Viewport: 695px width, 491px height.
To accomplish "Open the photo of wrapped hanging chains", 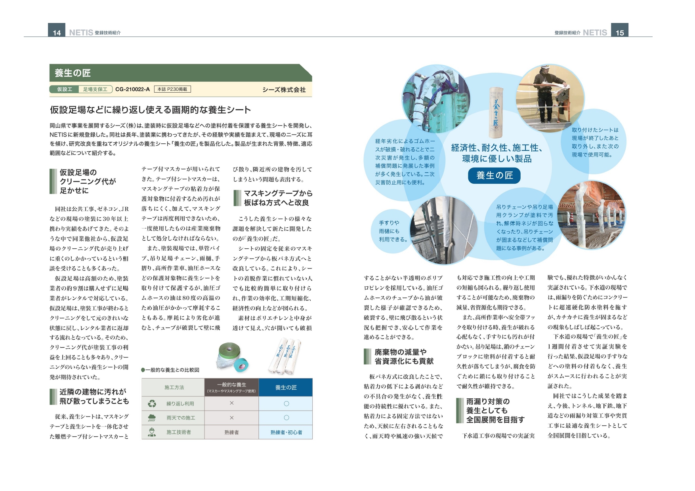I will click(x=591, y=215).
